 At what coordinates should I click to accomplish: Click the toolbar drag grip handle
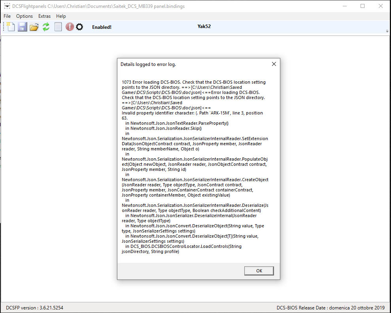[x=4, y=27]
